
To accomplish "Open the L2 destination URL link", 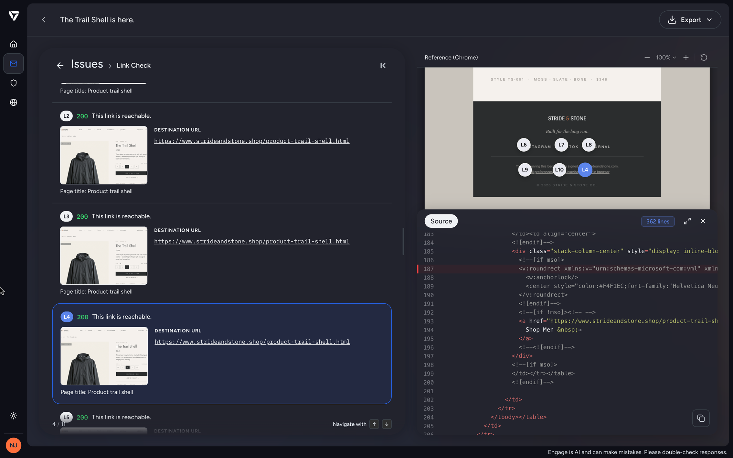I will point(252,141).
